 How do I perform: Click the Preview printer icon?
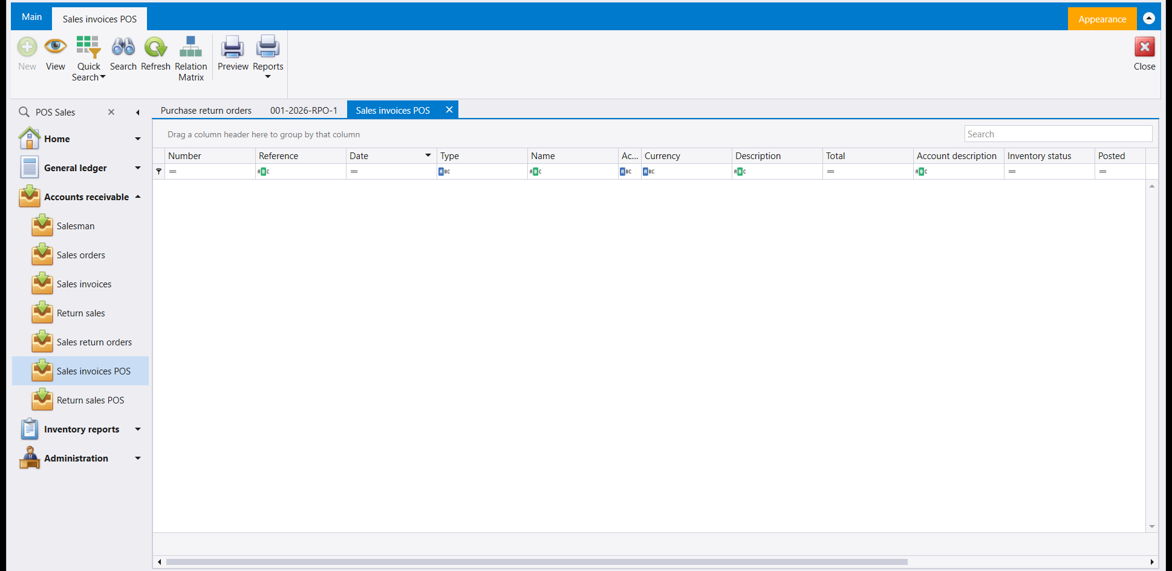point(233,47)
